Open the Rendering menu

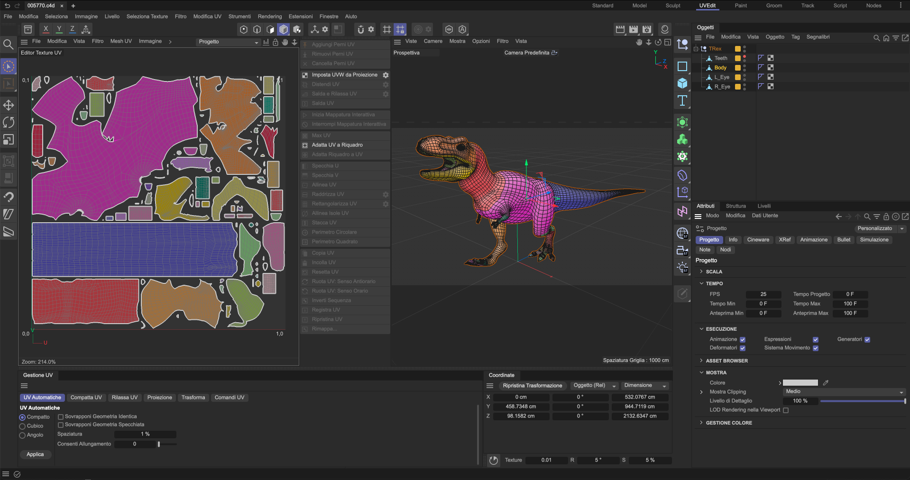click(269, 17)
